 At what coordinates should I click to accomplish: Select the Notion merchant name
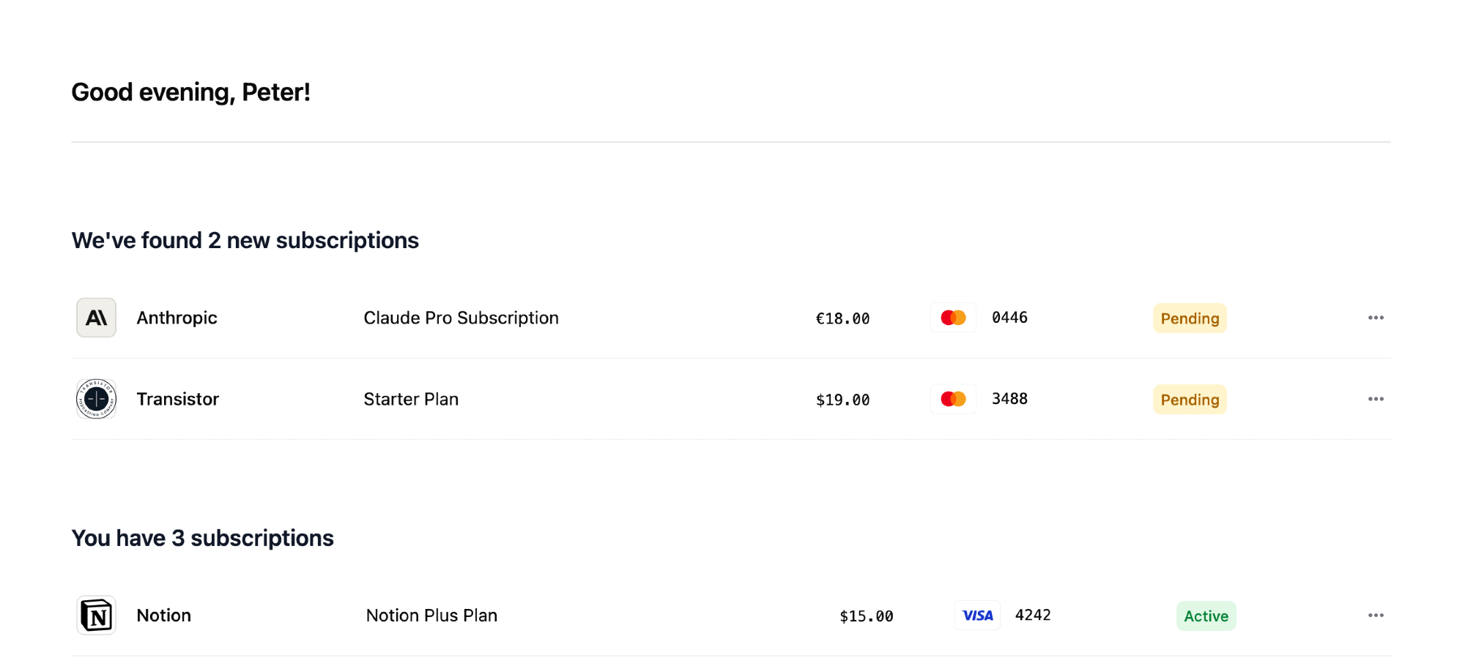coord(163,616)
